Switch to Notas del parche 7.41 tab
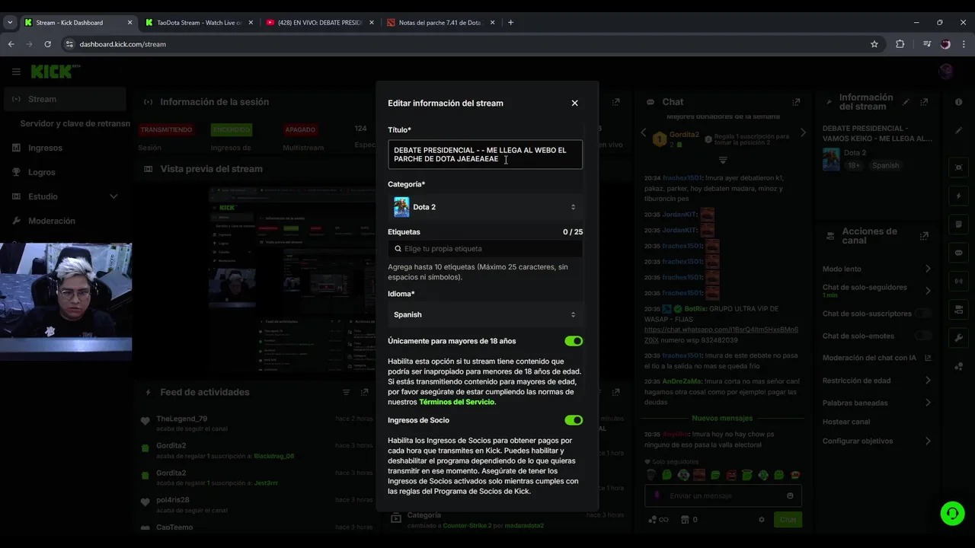 pos(441,22)
